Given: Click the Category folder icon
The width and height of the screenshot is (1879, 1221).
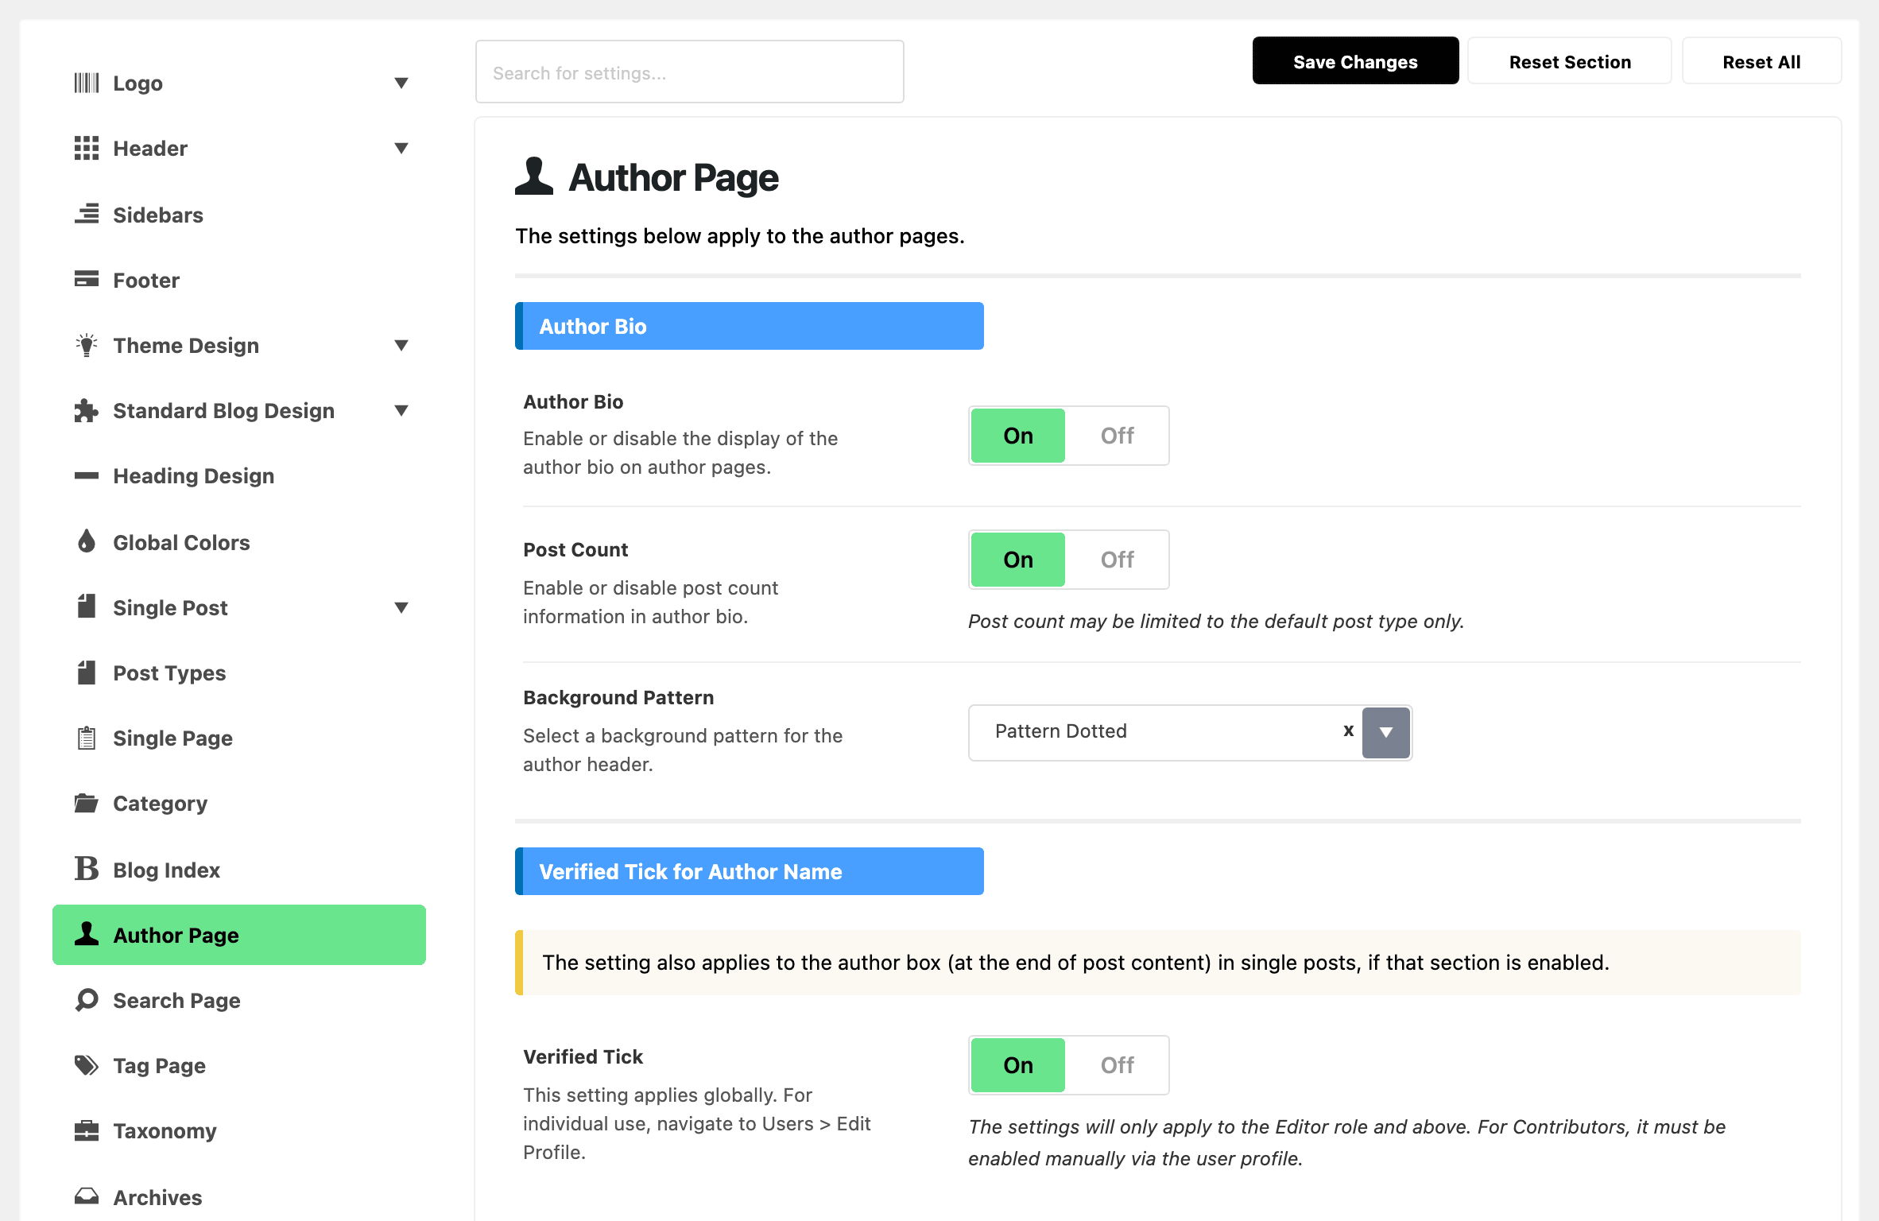Looking at the screenshot, I should coord(87,803).
